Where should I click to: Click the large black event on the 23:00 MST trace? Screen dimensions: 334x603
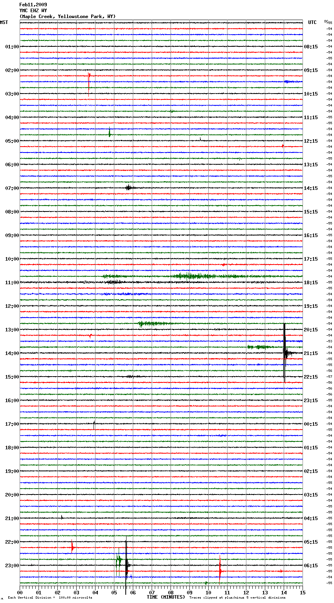[x=127, y=566]
